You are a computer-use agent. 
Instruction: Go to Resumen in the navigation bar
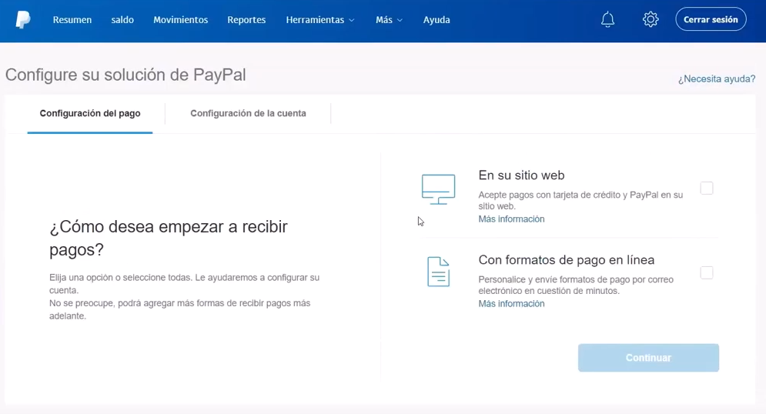72,20
